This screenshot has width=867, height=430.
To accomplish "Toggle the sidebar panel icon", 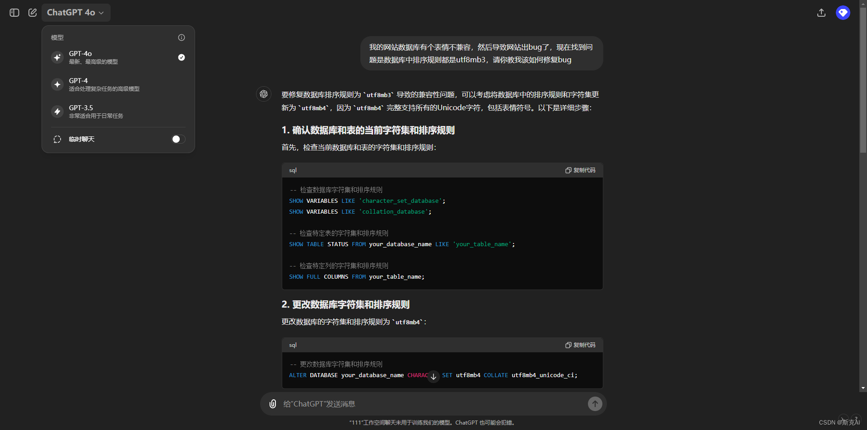I will tap(14, 13).
